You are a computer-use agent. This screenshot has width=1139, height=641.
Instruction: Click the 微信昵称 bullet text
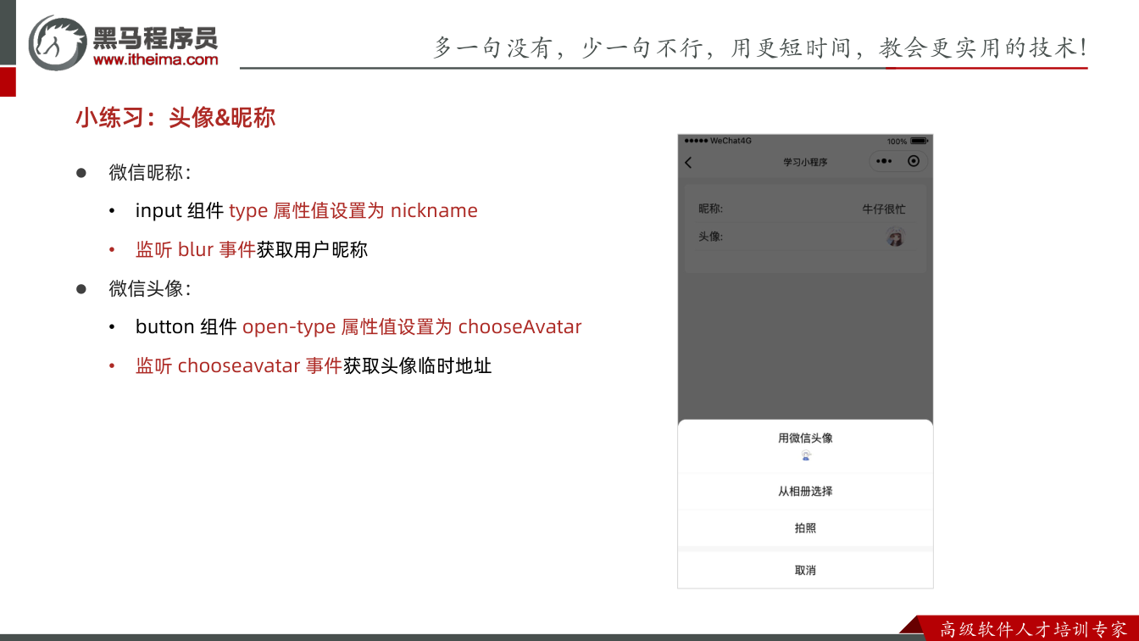(x=149, y=172)
